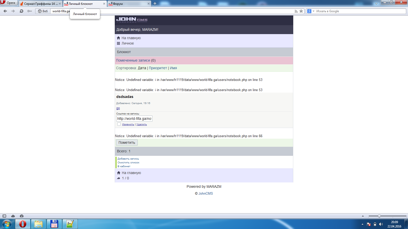Viewport: 408px width, 229px height.
Task: Bookmark the page with the star icon
Action: click(301, 11)
